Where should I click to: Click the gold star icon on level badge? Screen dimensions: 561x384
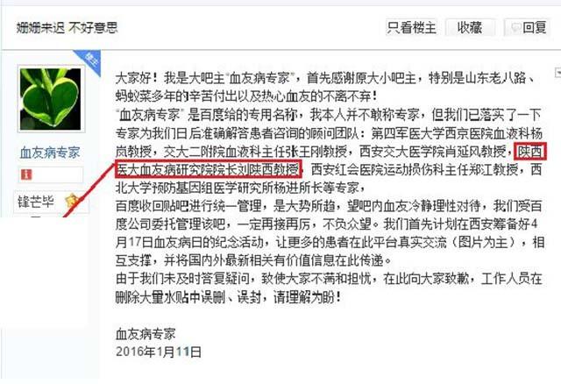point(72,202)
